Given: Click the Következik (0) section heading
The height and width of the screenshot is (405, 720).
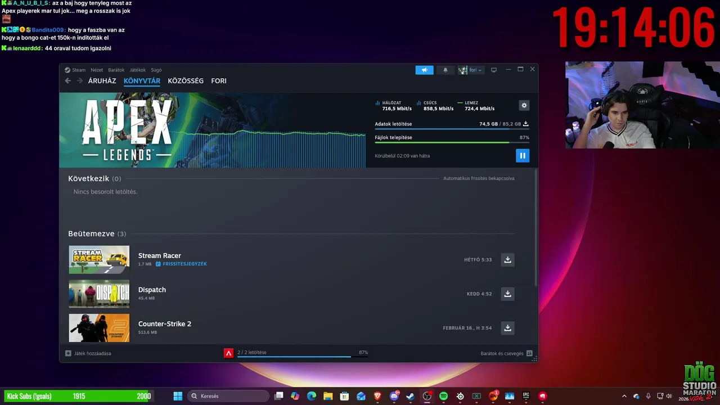Looking at the screenshot, I should pyautogui.click(x=94, y=178).
